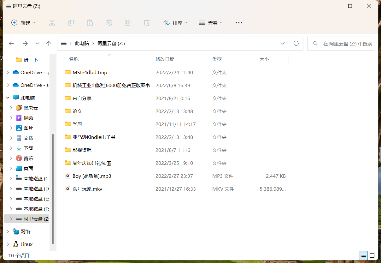Screen dimensions: 381x263
Task: Click the 网络 network icon in sidebar
Action: click(x=16, y=231)
